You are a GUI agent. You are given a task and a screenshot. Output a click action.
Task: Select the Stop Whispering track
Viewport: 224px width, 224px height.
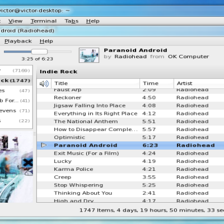(x=78, y=185)
